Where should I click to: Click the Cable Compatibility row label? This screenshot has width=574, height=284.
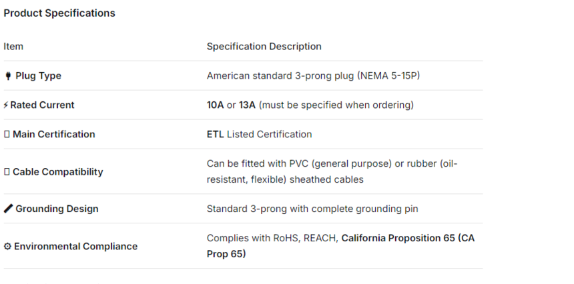point(57,172)
